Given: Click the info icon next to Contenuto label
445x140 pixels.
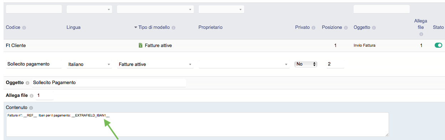Looking at the screenshot, I should 31,108.
